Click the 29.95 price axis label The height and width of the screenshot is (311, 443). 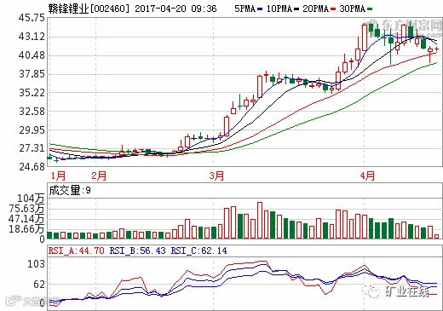coord(32,130)
